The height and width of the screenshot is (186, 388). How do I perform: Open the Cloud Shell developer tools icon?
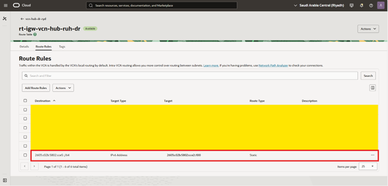pyautogui.click(x=351, y=6)
